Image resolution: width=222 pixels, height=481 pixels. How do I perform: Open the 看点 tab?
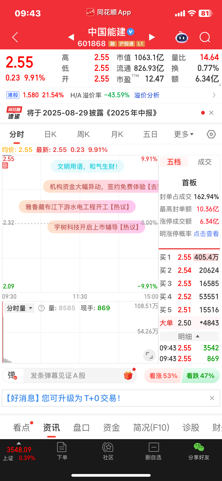click(21, 427)
